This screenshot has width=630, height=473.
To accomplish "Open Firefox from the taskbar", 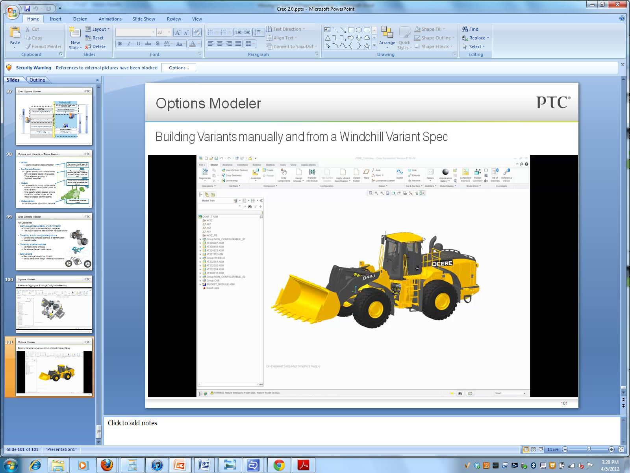I will (x=106, y=465).
